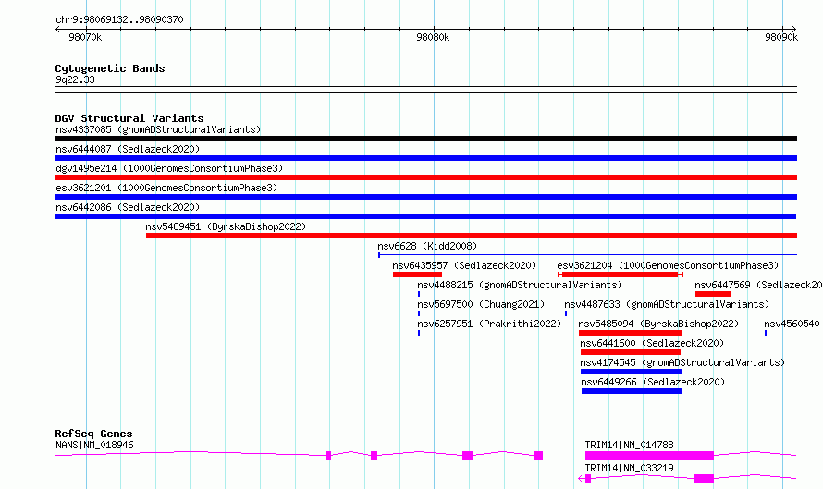Viewport: 823px width, 489px height.
Task: Open the TRIM14|NM_014788 gene label
Action: [x=630, y=445]
